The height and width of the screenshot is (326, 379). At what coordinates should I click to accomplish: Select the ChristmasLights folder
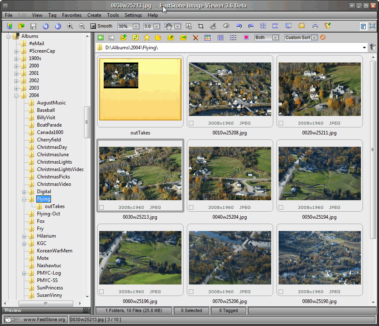[54, 162]
